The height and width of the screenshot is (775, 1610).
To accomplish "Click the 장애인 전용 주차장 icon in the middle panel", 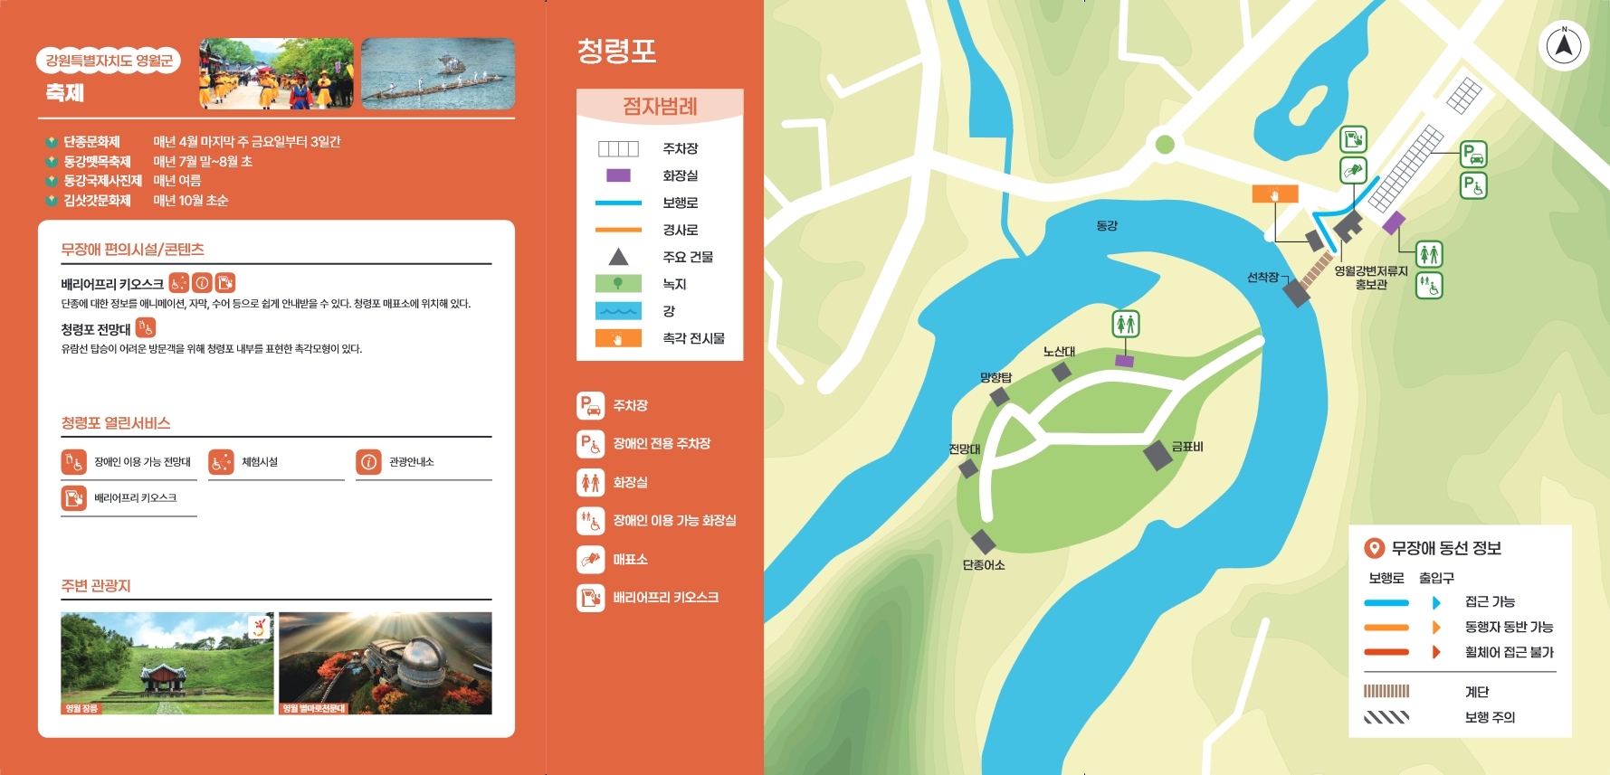I will tap(591, 444).
